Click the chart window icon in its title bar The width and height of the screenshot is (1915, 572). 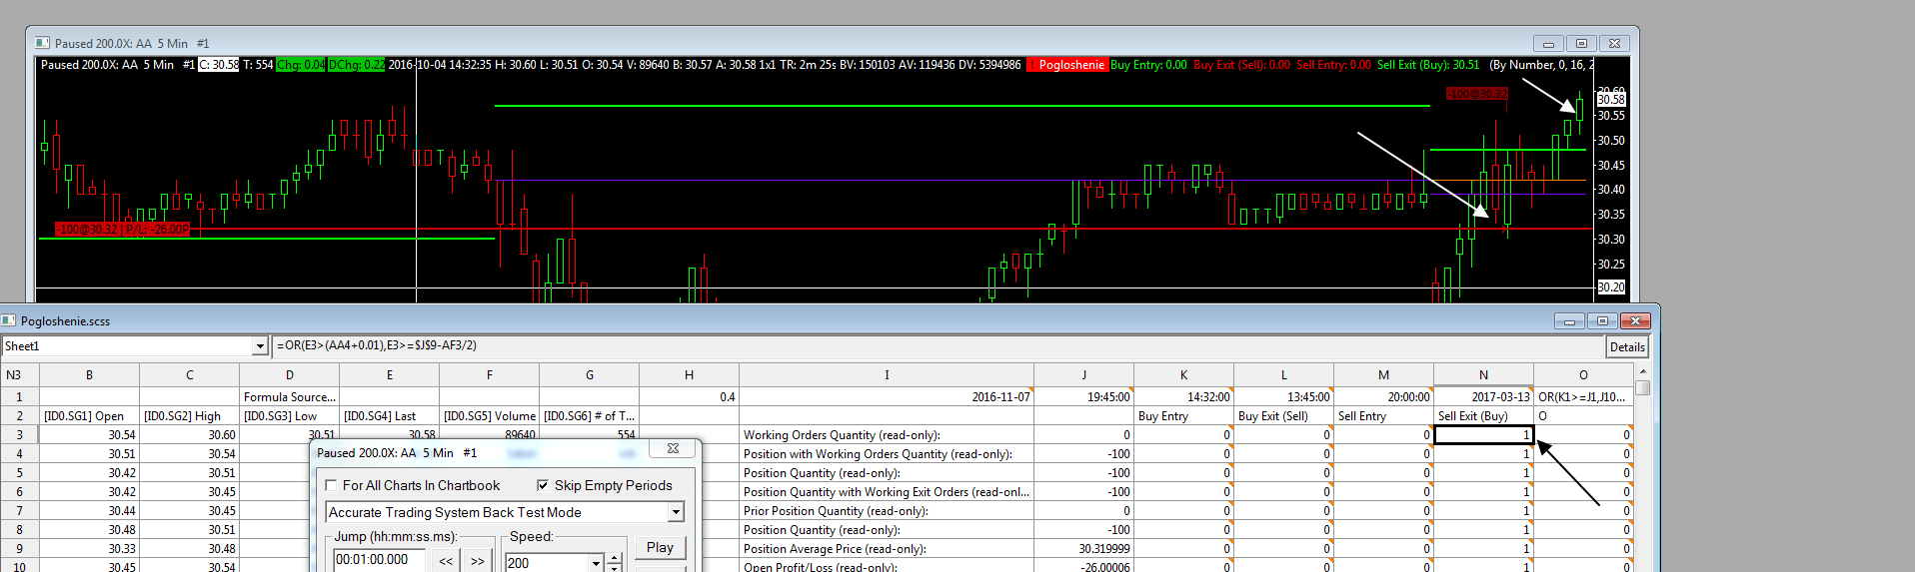pos(42,43)
